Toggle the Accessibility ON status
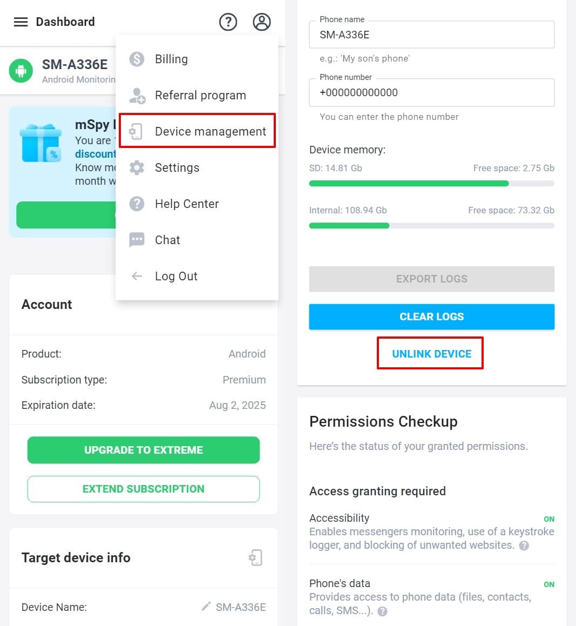The height and width of the screenshot is (626, 576). click(549, 519)
